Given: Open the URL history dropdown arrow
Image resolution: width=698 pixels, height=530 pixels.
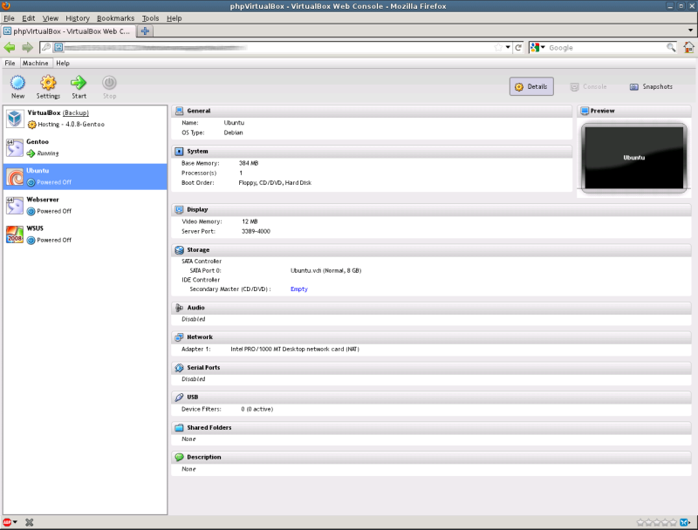Looking at the screenshot, I should pyautogui.click(x=508, y=47).
